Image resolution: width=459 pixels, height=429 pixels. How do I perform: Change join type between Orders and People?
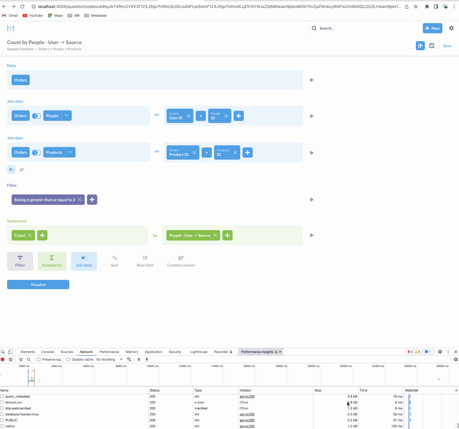click(x=37, y=116)
